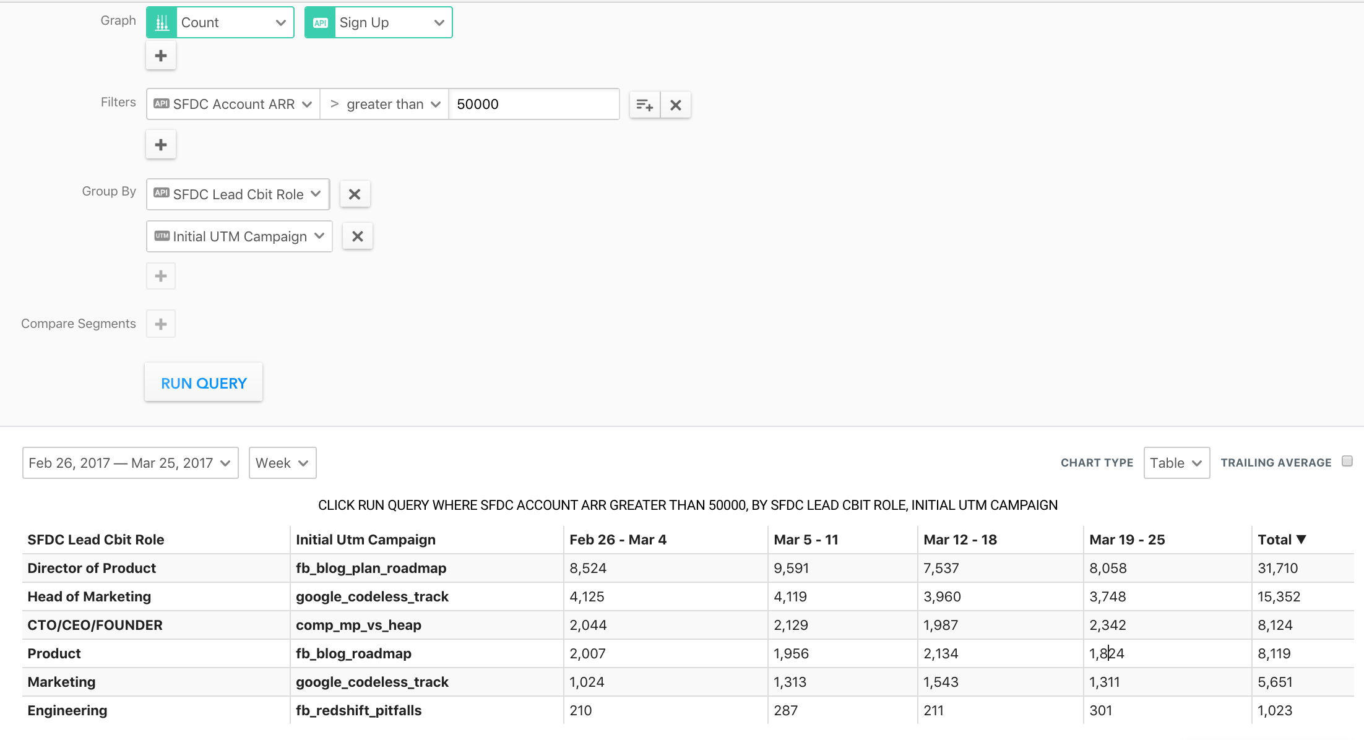This screenshot has width=1364, height=740.
Task: Expand the greater than operator dropdown
Action: coord(384,105)
